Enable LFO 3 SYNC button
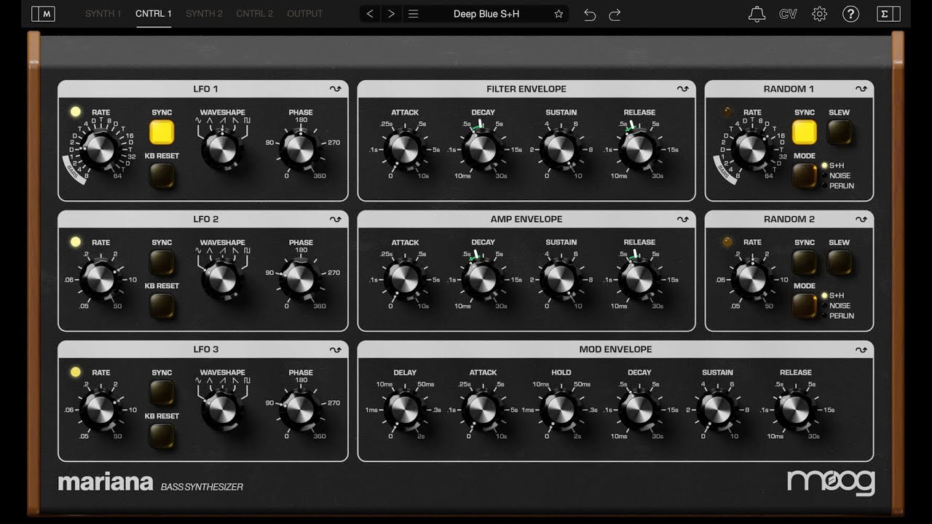The height and width of the screenshot is (524, 932). [162, 393]
